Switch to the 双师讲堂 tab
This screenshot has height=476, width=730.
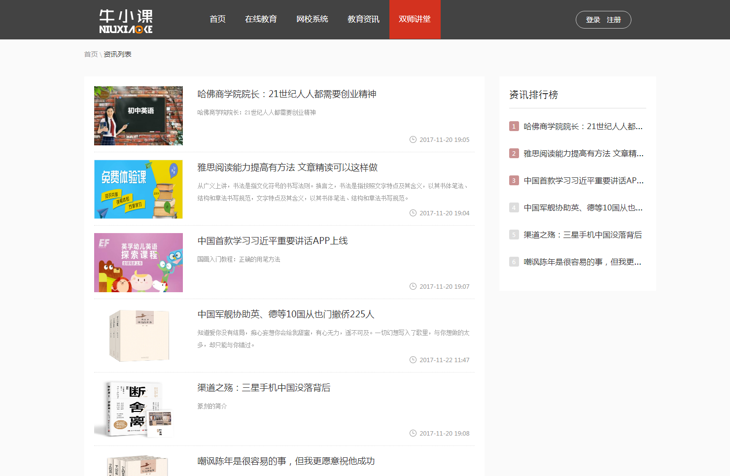coord(415,19)
